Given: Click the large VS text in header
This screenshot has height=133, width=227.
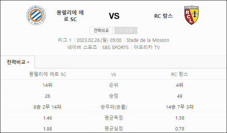Looking at the screenshot, I should pos(114,16).
